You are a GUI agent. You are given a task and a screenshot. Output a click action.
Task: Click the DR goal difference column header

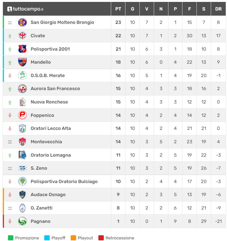[x=218, y=9]
